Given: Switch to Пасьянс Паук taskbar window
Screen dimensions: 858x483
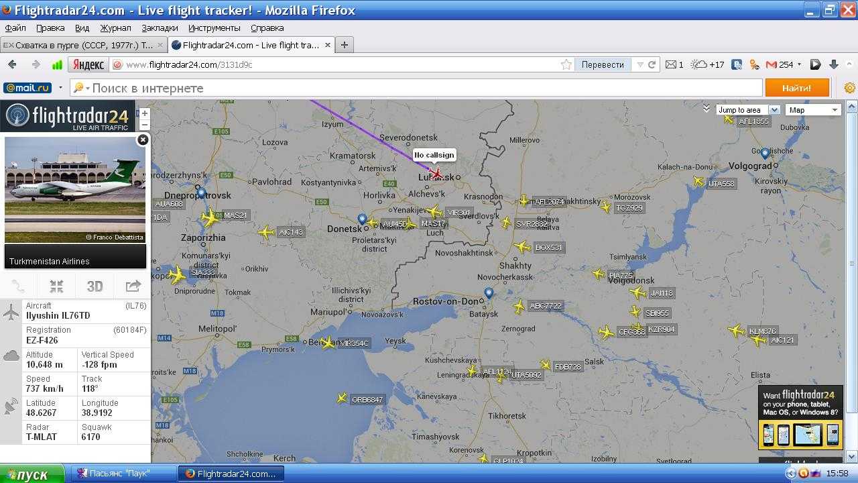Looking at the screenshot, I should tap(124, 474).
